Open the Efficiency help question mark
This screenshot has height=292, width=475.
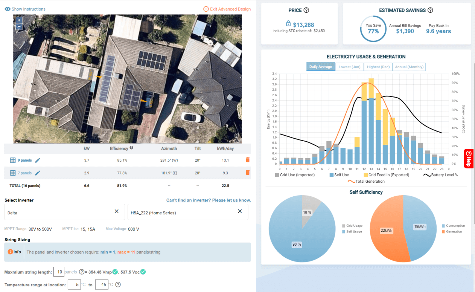click(x=131, y=147)
